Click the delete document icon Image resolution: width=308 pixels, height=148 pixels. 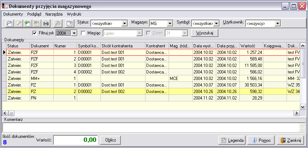point(37,24)
